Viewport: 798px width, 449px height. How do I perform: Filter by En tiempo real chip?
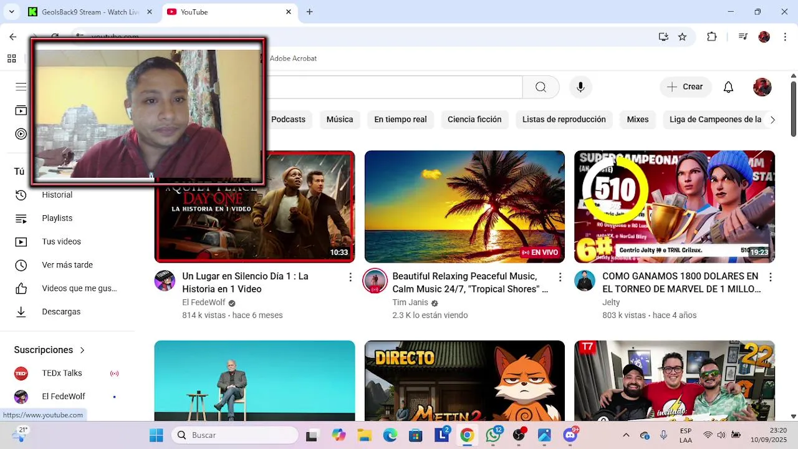pos(400,120)
